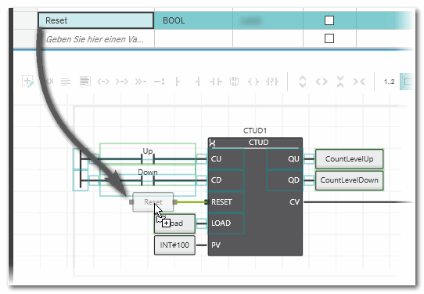The image size is (424, 294).
Task: Select the INT#100 constant box
Action: point(174,245)
